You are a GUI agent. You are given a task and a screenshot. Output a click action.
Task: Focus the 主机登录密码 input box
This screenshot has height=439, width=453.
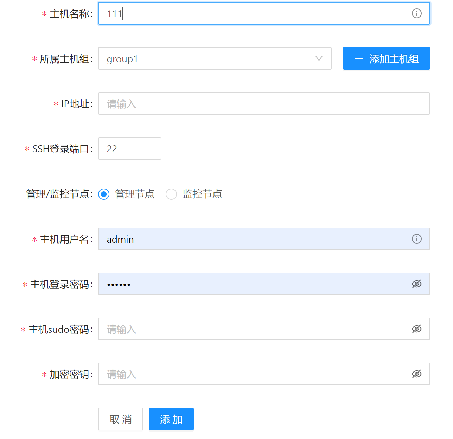point(246,284)
